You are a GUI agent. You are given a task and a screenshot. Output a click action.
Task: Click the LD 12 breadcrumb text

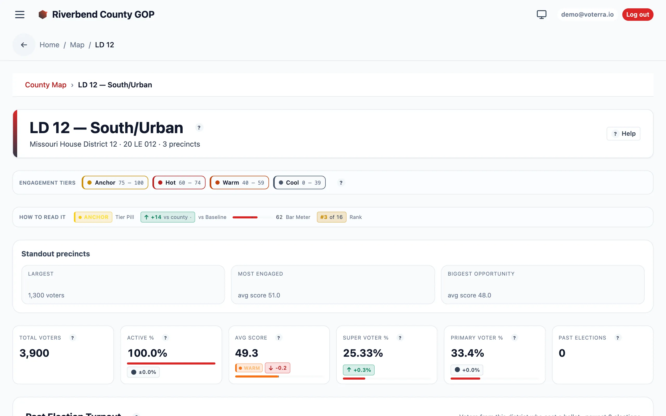(x=104, y=44)
